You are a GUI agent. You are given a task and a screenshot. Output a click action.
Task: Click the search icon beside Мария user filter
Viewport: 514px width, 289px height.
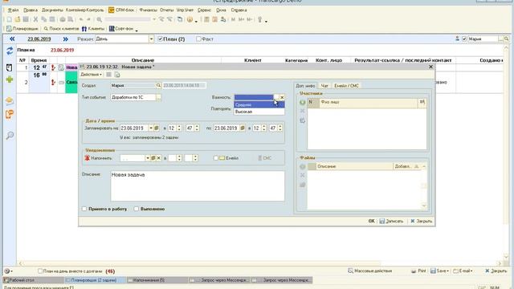507,39
